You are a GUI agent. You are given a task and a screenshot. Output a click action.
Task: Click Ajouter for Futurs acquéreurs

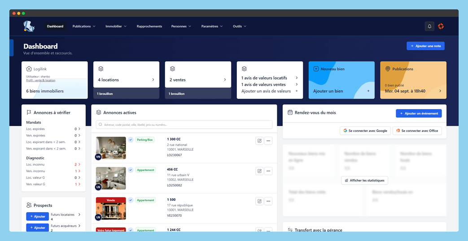[38, 228]
